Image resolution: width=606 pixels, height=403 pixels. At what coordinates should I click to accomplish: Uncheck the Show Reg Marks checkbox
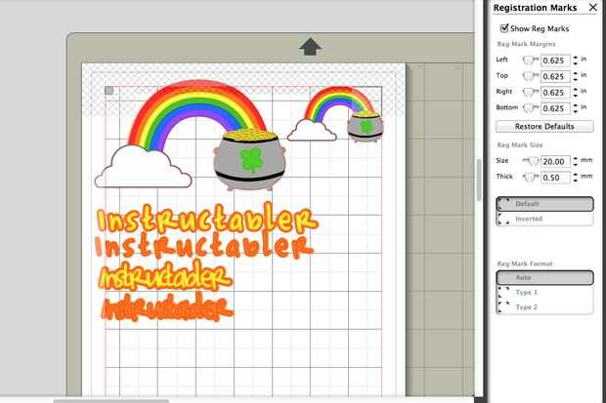tap(504, 28)
